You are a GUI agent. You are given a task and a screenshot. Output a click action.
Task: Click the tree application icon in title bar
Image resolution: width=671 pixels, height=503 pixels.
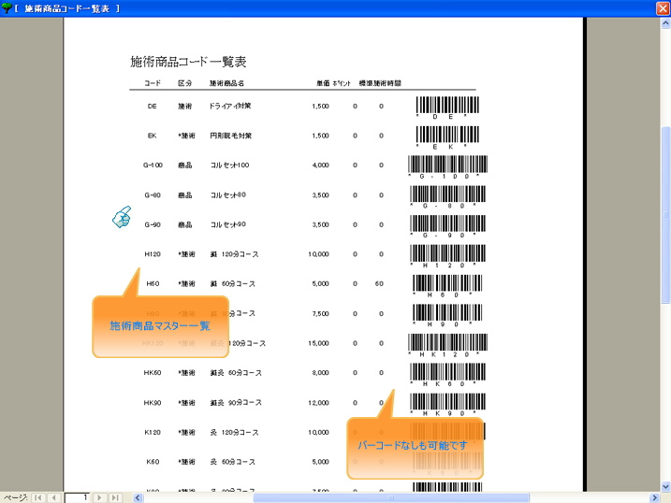7,8
